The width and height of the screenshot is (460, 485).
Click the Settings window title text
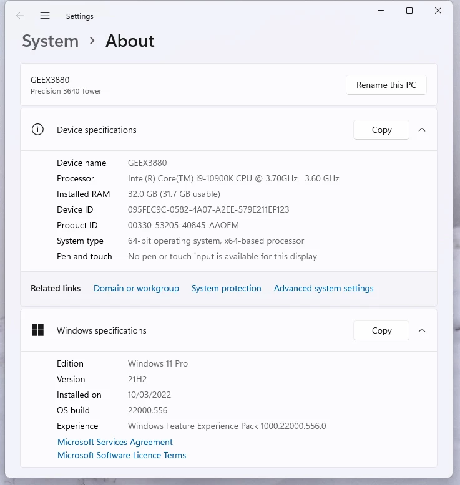click(x=80, y=16)
